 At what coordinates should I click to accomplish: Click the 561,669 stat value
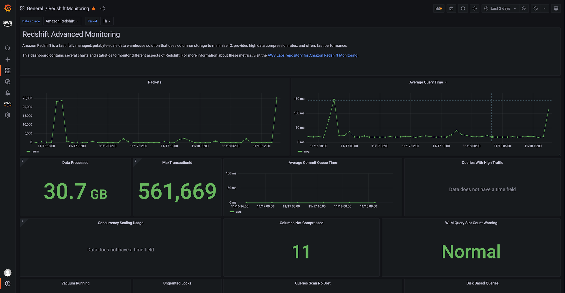coord(177,191)
